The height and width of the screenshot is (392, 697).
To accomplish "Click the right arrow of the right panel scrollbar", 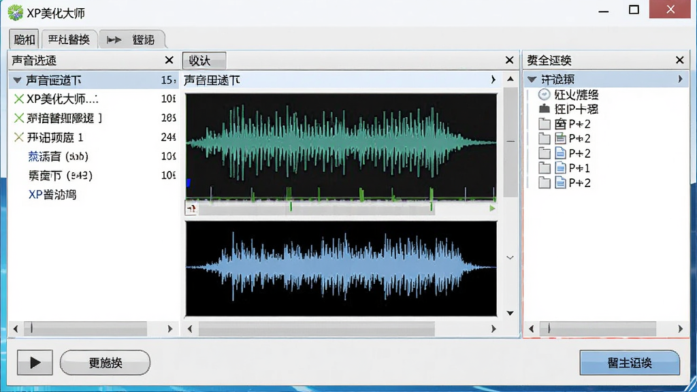I will click(x=680, y=329).
